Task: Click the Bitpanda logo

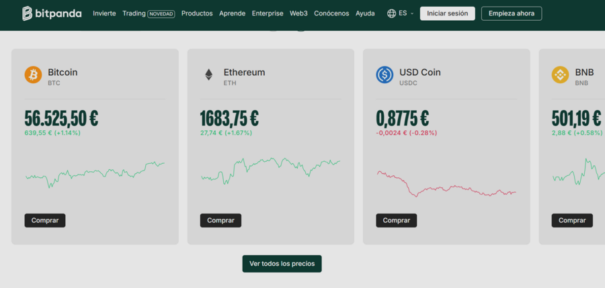Action: 52,13
